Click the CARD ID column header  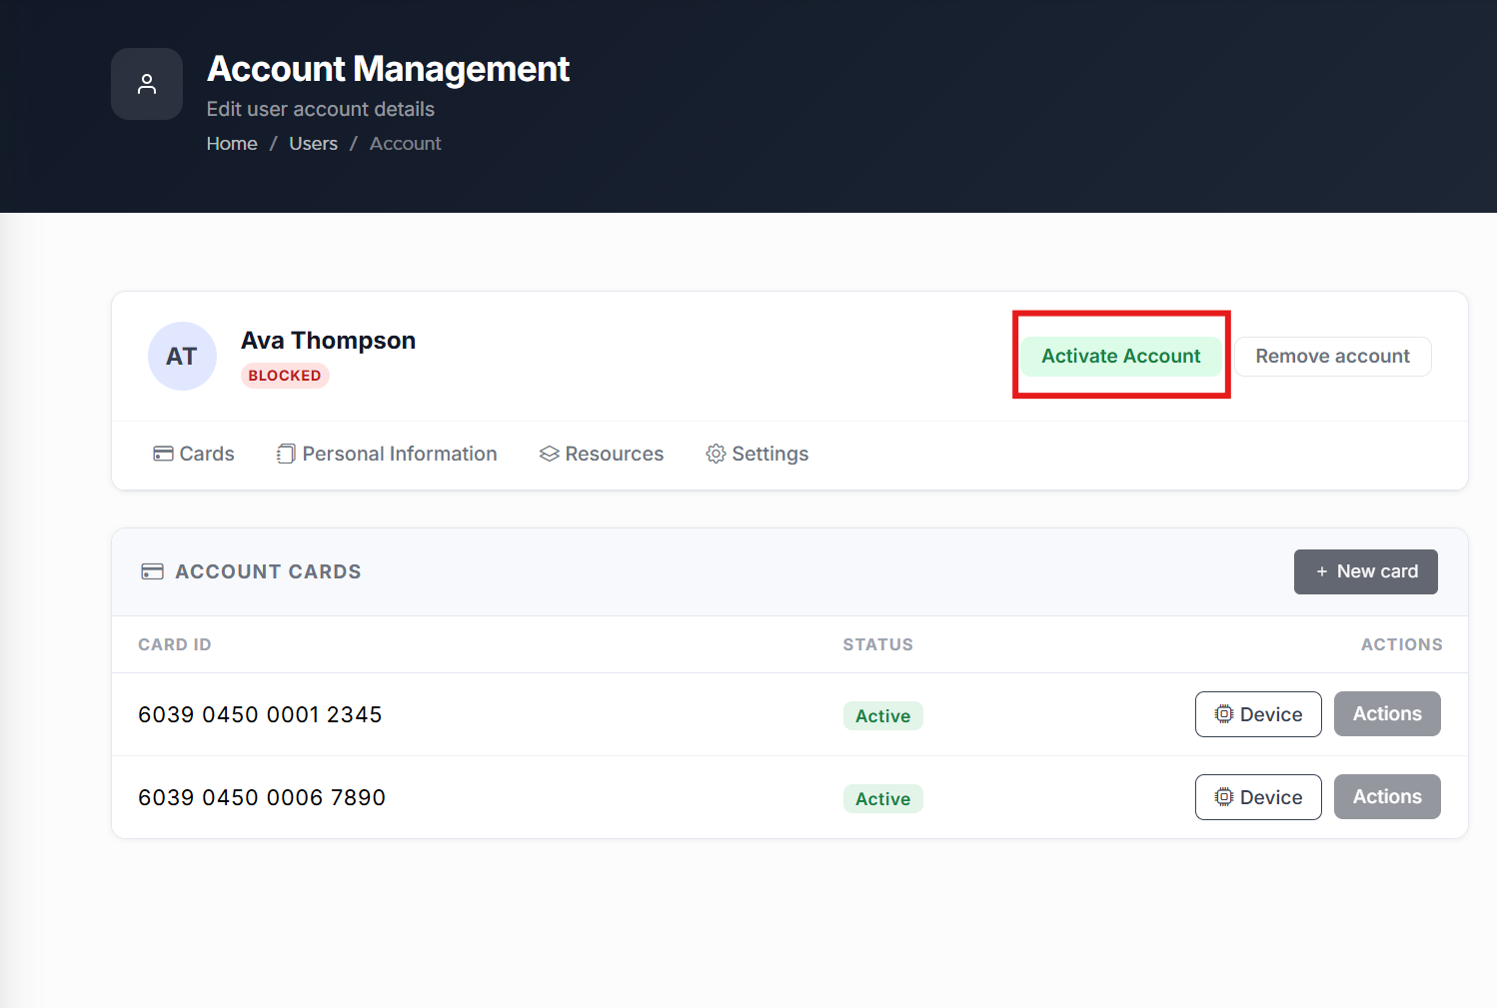[175, 644]
